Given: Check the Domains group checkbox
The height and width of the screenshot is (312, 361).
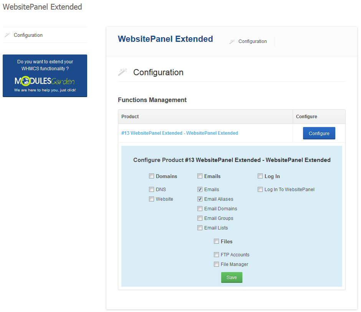Looking at the screenshot, I should (x=151, y=176).
